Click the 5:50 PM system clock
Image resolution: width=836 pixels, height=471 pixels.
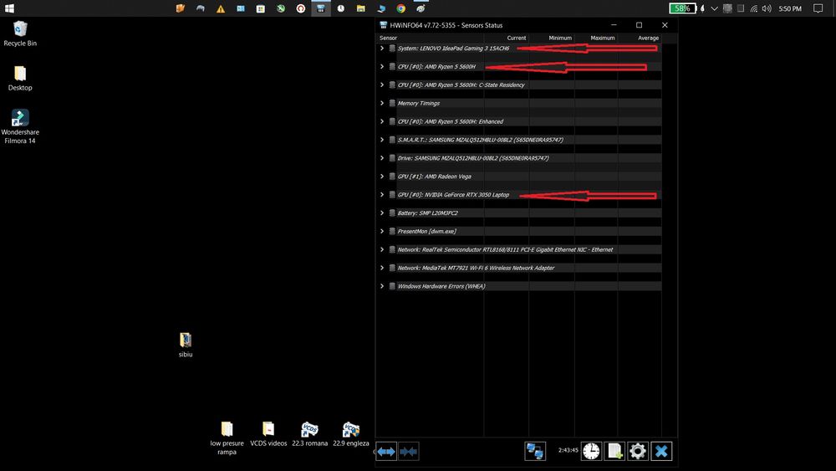pyautogui.click(x=790, y=8)
